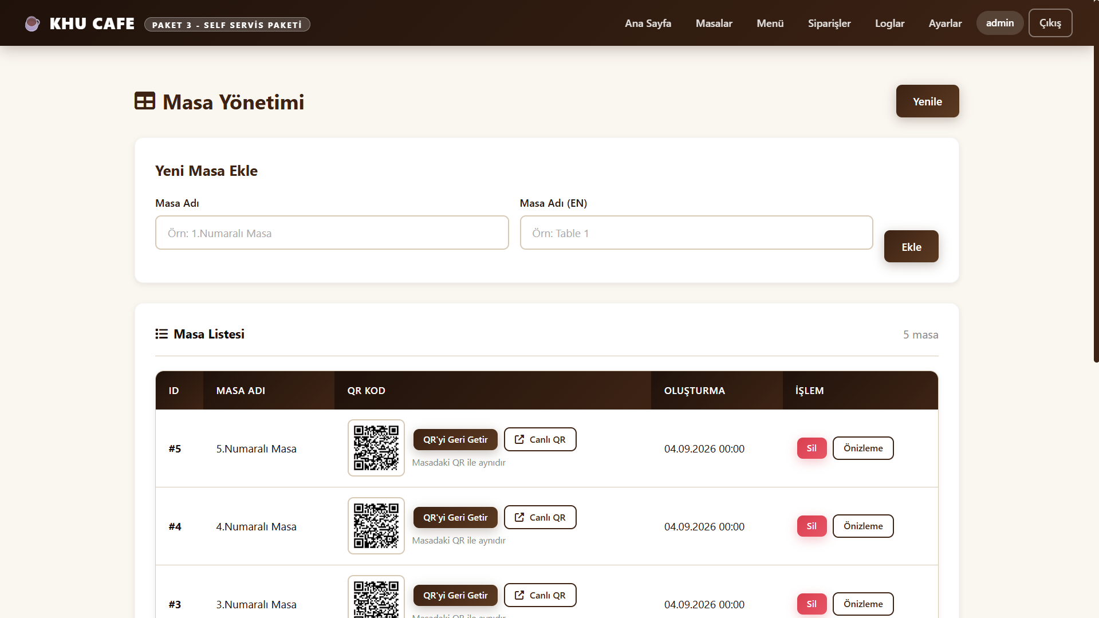The height and width of the screenshot is (618, 1099).
Task: Focus the Masa Adı input field
Action: pyautogui.click(x=332, y=233)
